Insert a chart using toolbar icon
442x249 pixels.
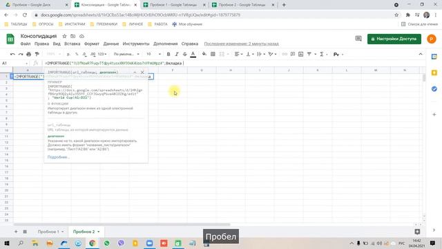click(x=301, y=54)
